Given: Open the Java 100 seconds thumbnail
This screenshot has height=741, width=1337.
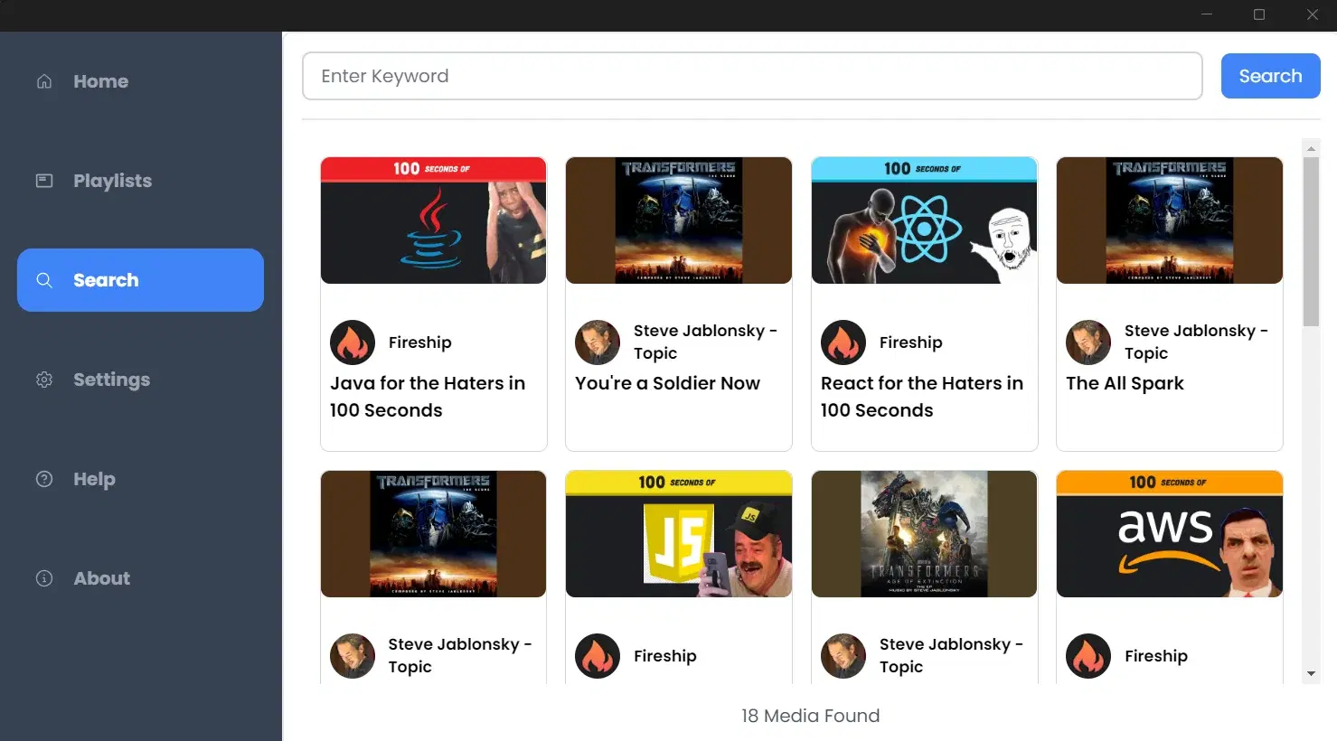Looking at the screenshot, I should pos(434,220).
